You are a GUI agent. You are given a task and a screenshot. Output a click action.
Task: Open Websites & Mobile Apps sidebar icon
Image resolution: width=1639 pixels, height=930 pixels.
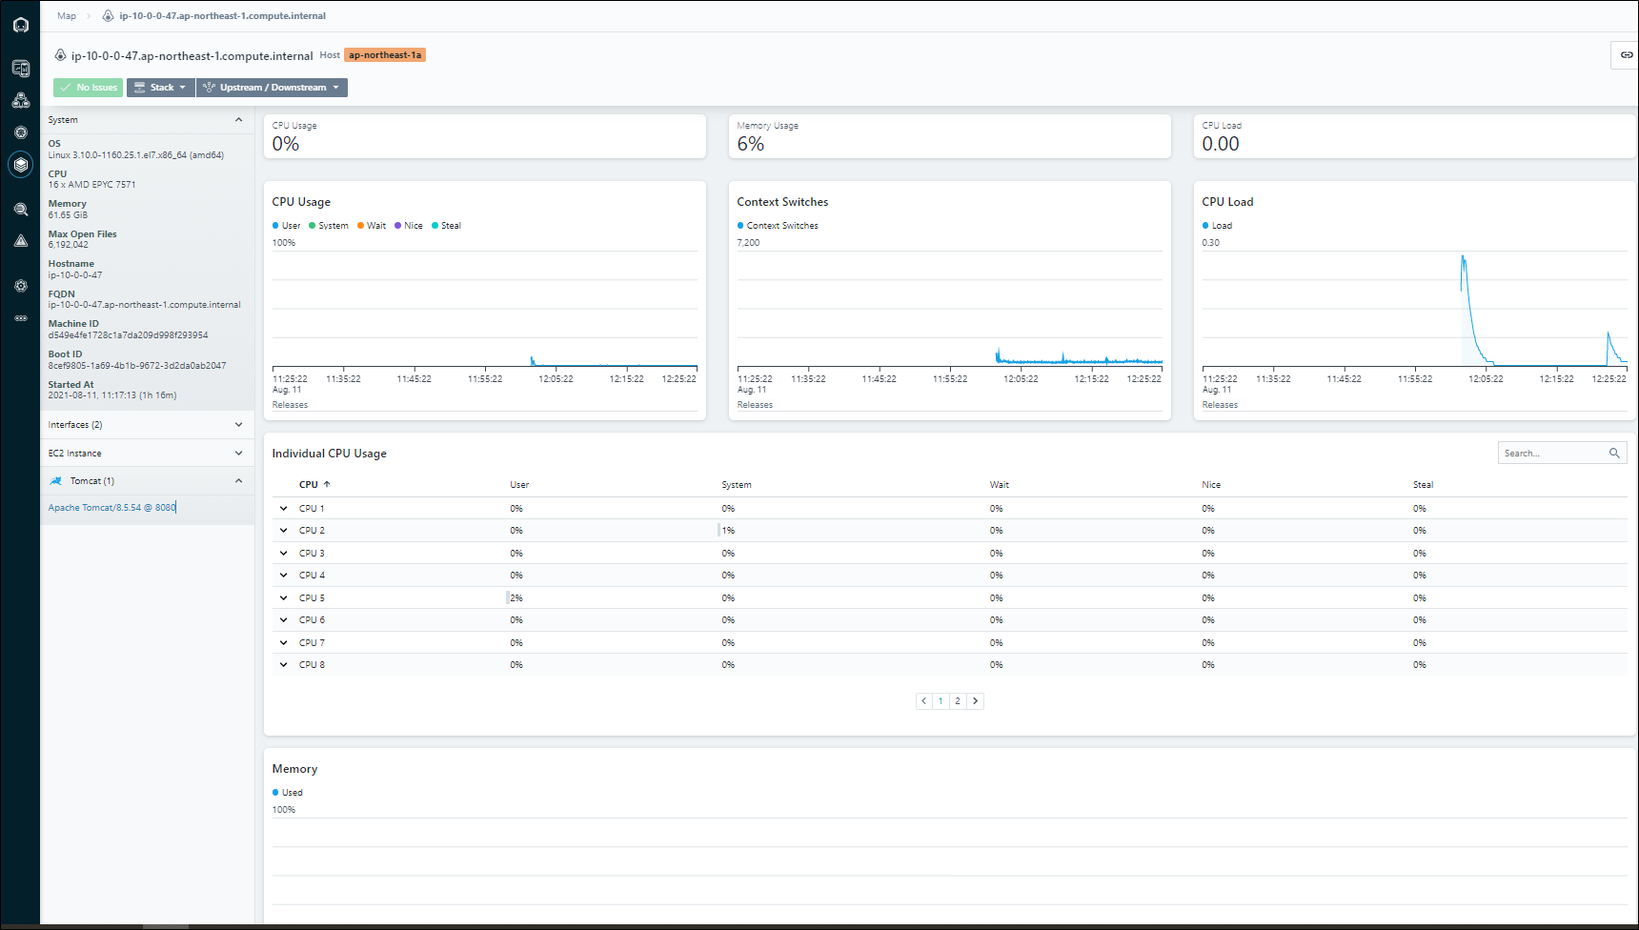point(20,69)
